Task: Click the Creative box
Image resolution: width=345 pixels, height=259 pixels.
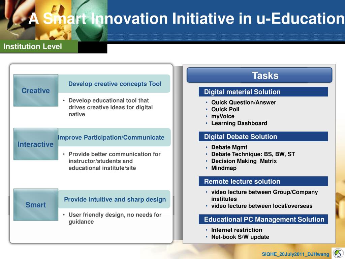Action: pos(36,90)
